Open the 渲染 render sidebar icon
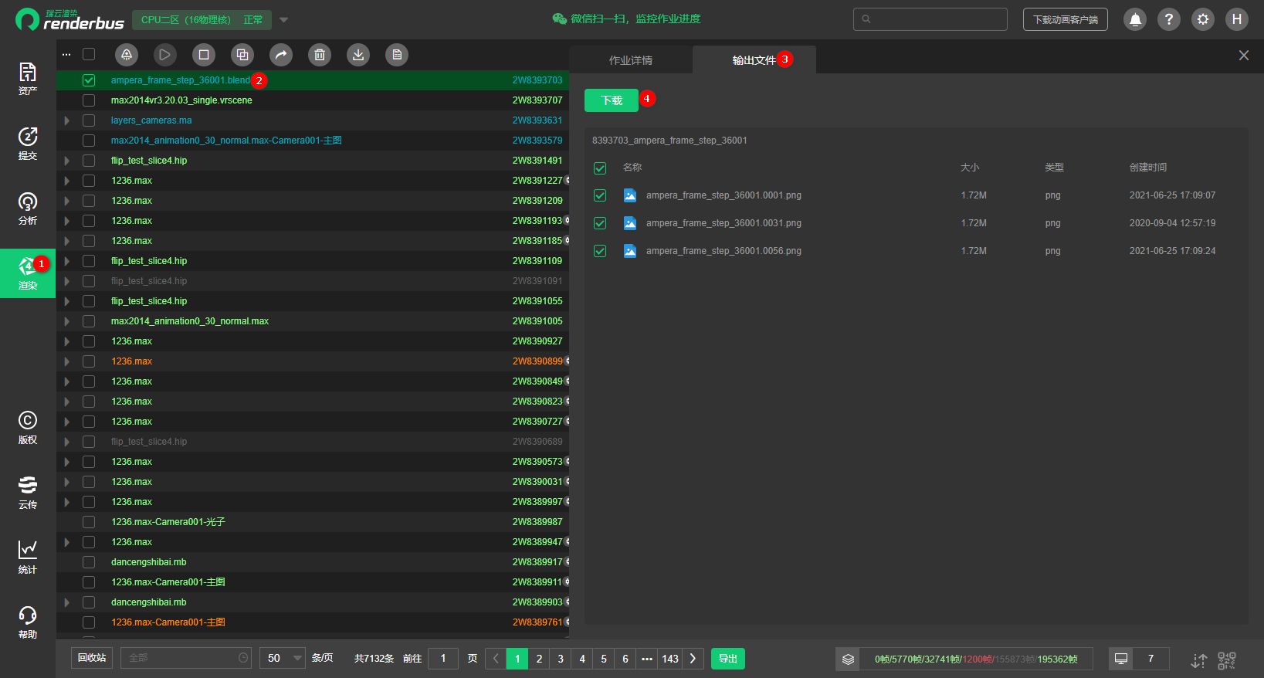Screen dimensions: 1264x678 point(28,273)
